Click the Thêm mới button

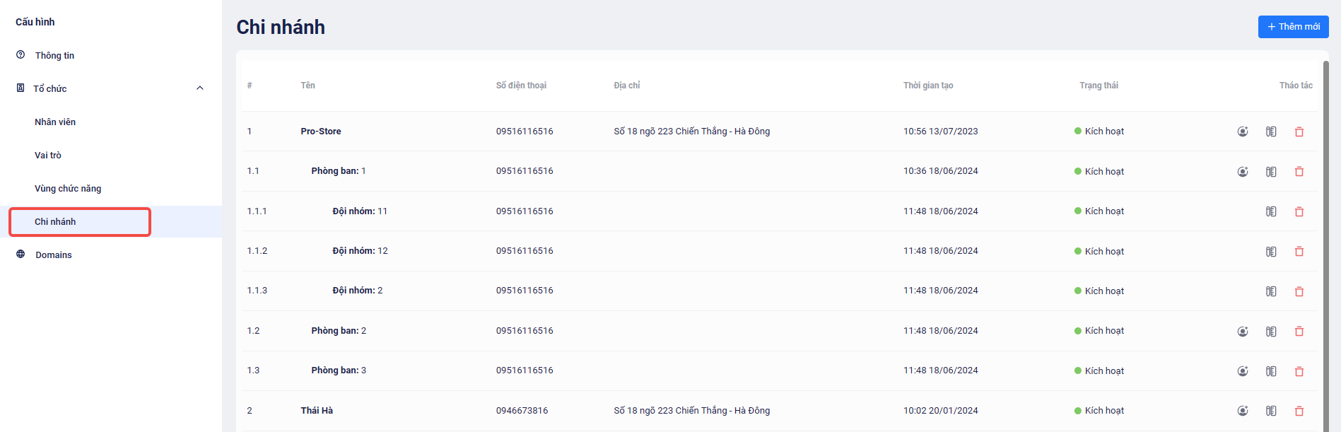click(x=1292, y=27)
